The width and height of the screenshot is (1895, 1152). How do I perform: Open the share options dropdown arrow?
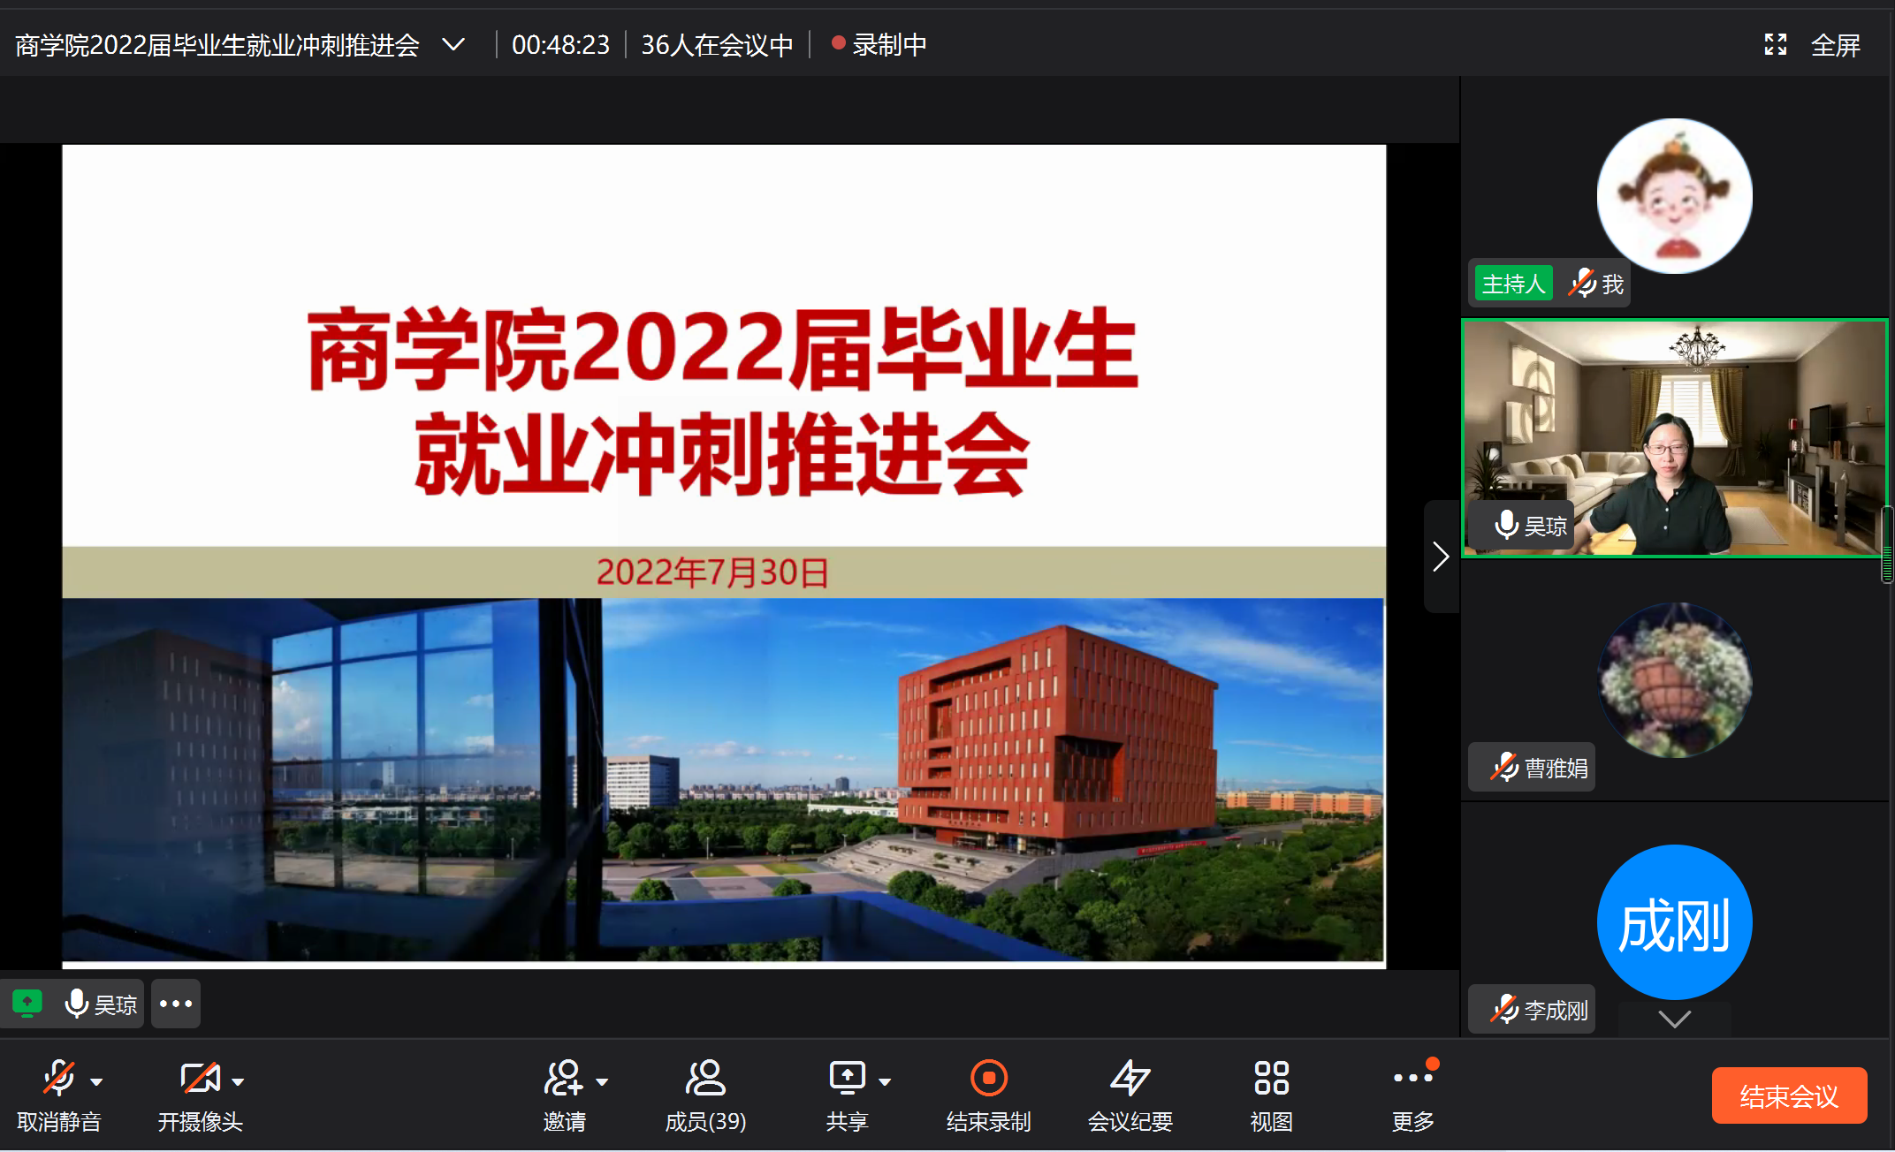tap(885, 1082)
